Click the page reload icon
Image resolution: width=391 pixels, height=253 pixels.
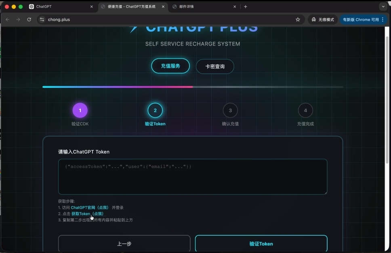(29, 19)
